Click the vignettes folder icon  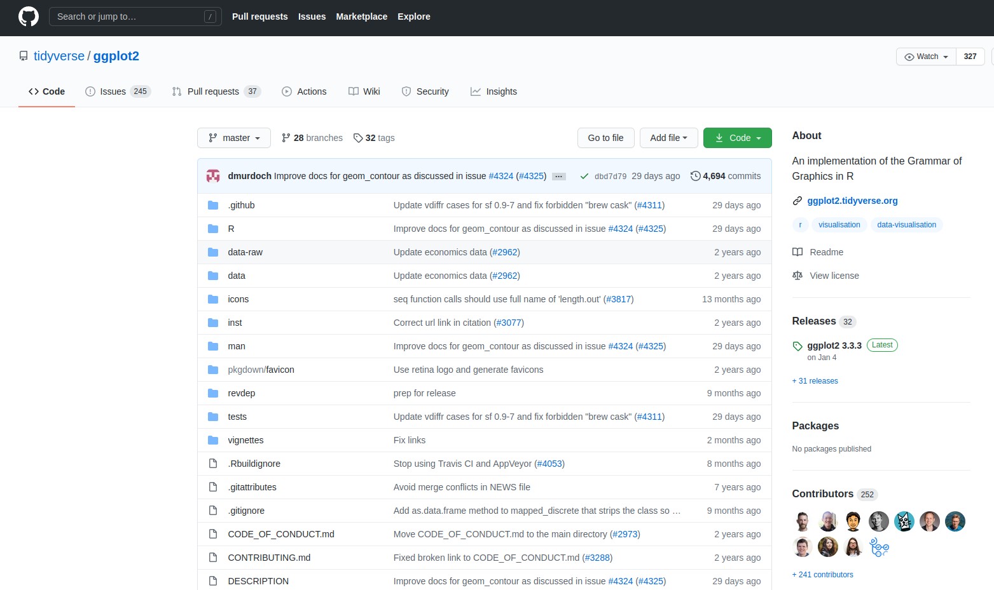coord(213,440)
